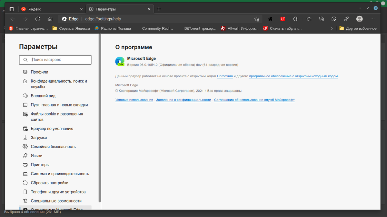This screenshot has height=217, width=387.
Task: Click the black house extension icon
Action: click(x=270, y=19)
